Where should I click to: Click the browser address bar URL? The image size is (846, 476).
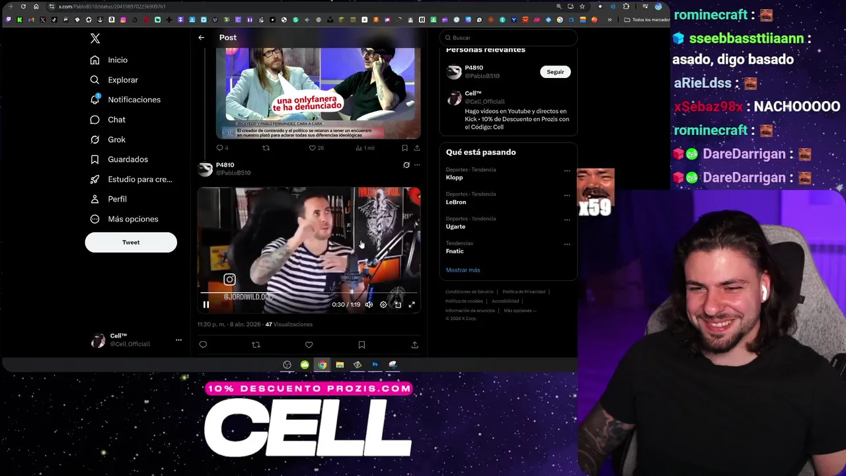tap(112, 7)
